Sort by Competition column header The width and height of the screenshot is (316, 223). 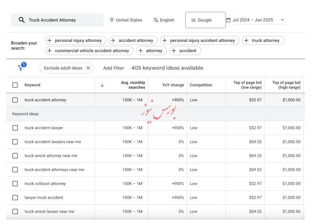(x=201, y=85)
